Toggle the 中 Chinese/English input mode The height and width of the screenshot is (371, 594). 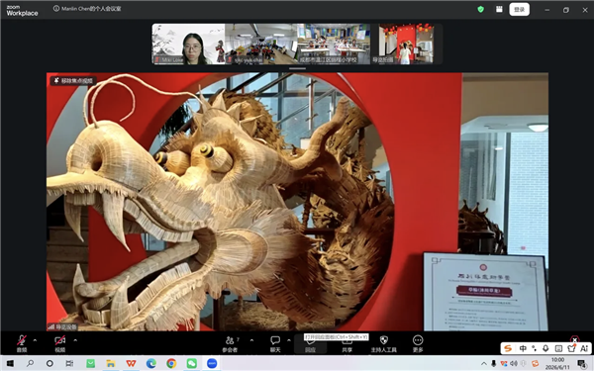(523, 348)
